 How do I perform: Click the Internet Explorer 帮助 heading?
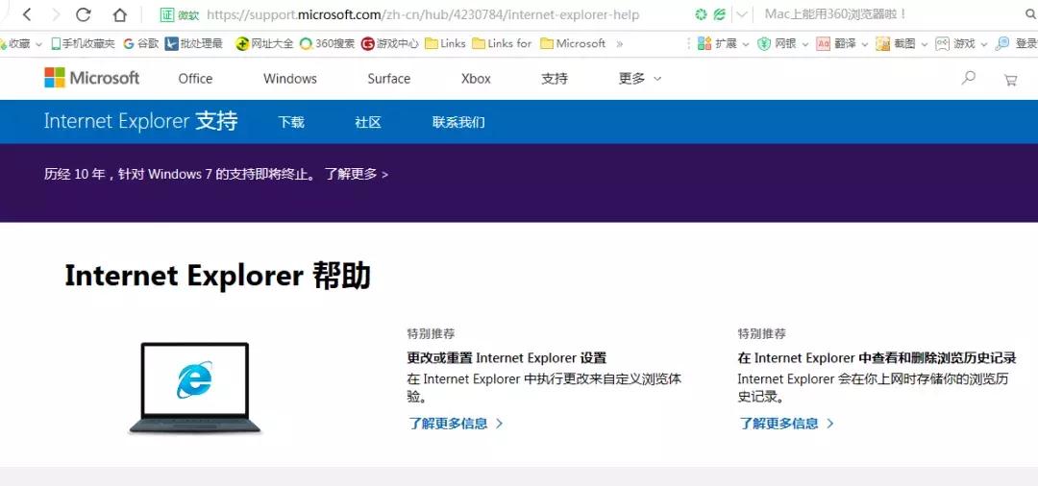click(x=218, y=276)
